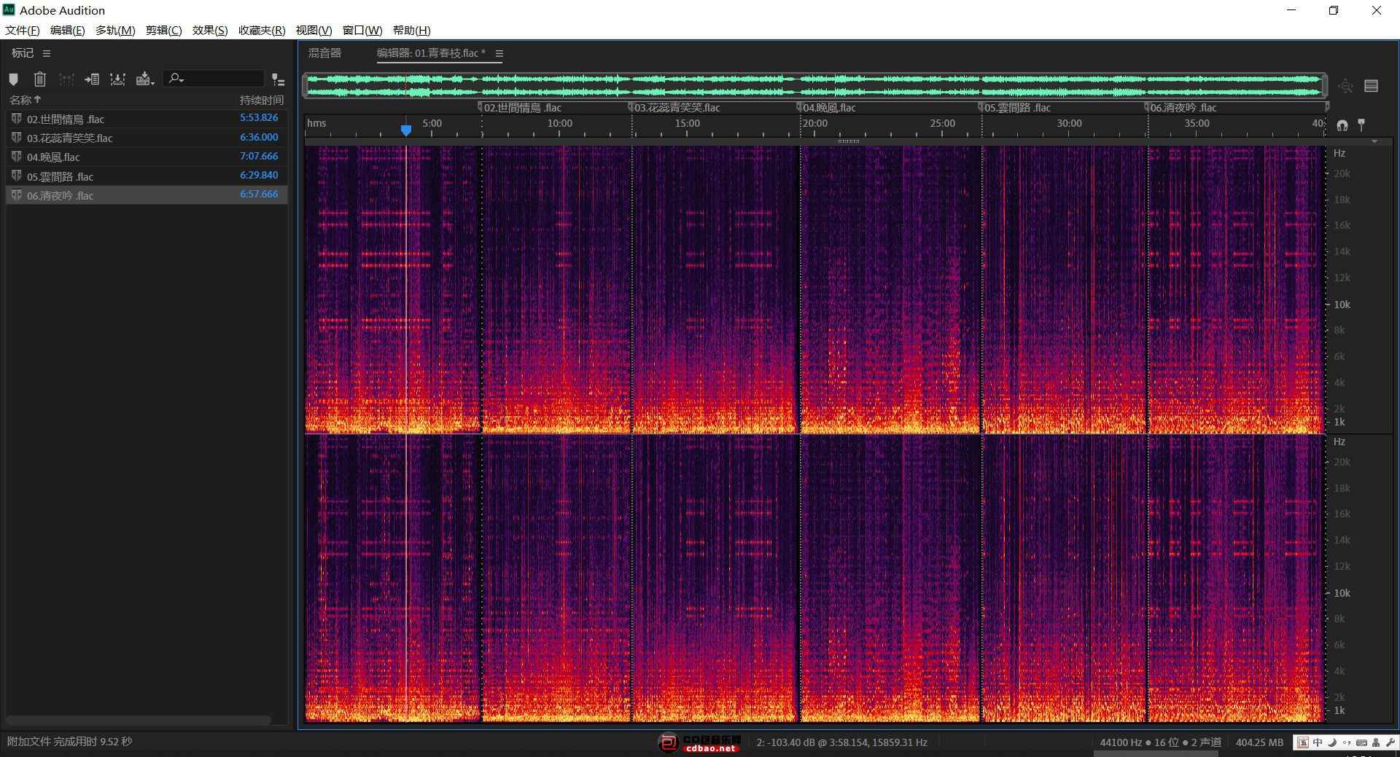Sort markers by 持续时间 column
Viewport: 1400px width, 757px height.
click(x=261, y=100)
